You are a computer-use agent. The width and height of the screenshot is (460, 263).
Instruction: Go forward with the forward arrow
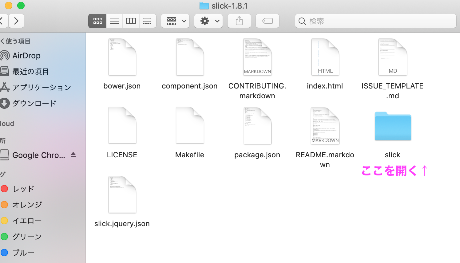coord(16,21)
